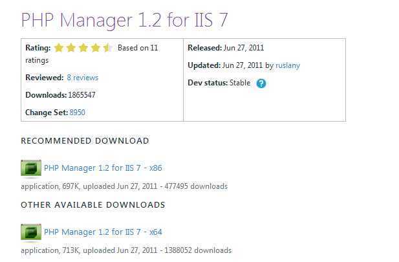Open Change Set 8950 link
The image size is (399, 262).
point(78,113)
